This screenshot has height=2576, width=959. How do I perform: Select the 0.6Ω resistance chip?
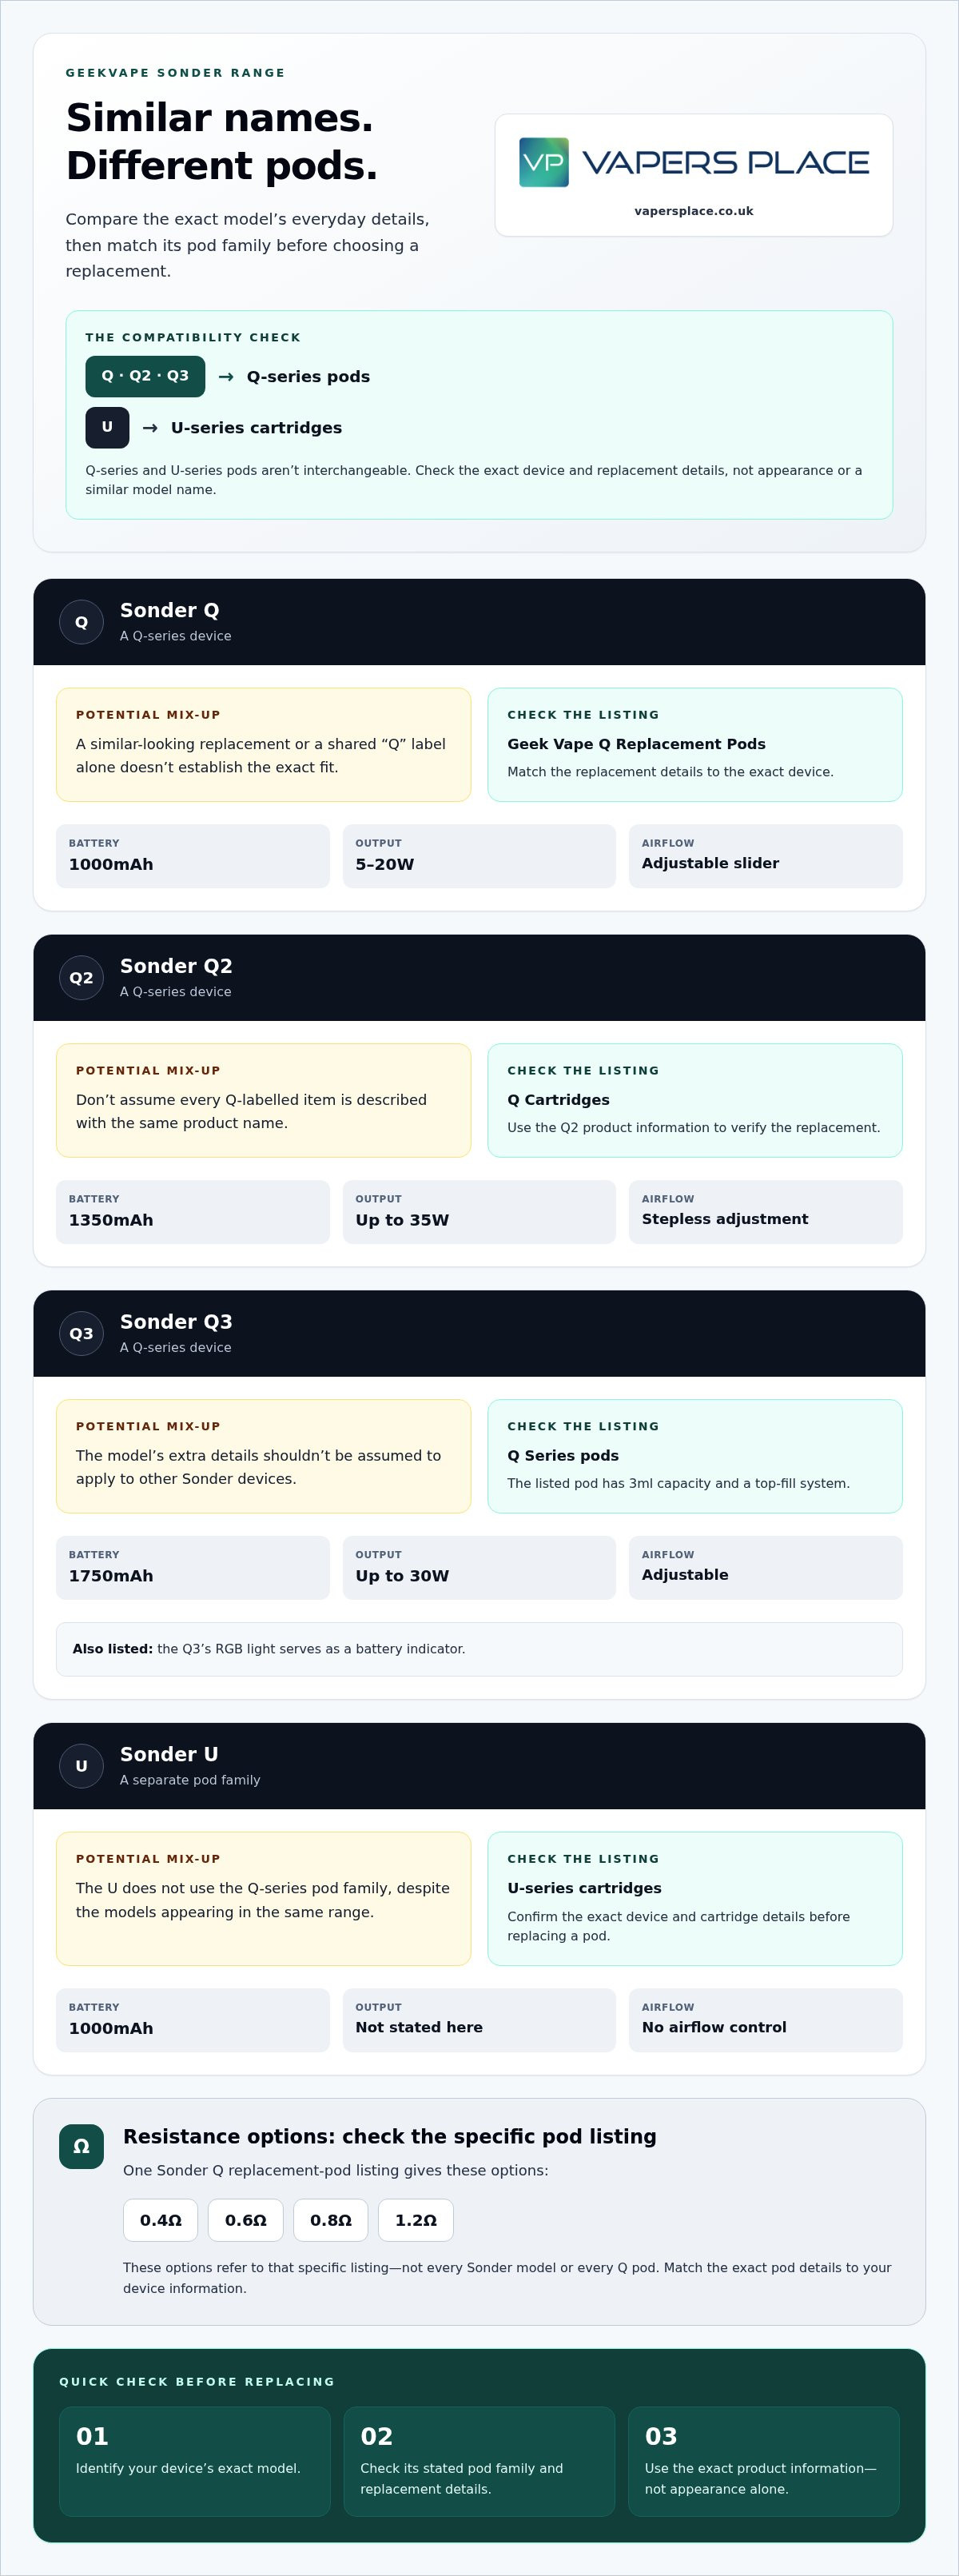pyautogui.click(x=245, y=2220)
